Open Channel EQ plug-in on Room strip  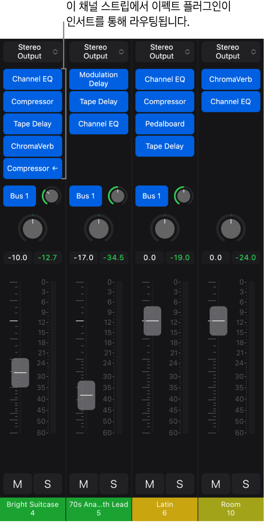pos(231,102)
